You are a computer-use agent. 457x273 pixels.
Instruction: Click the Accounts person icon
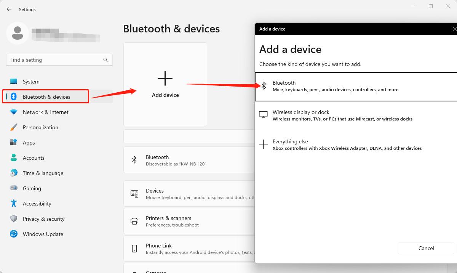pyautogui.click(x=14, y=157)
